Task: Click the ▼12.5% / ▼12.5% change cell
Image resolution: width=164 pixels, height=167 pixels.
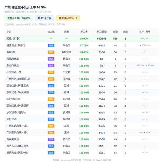Action: coord(145,66)
